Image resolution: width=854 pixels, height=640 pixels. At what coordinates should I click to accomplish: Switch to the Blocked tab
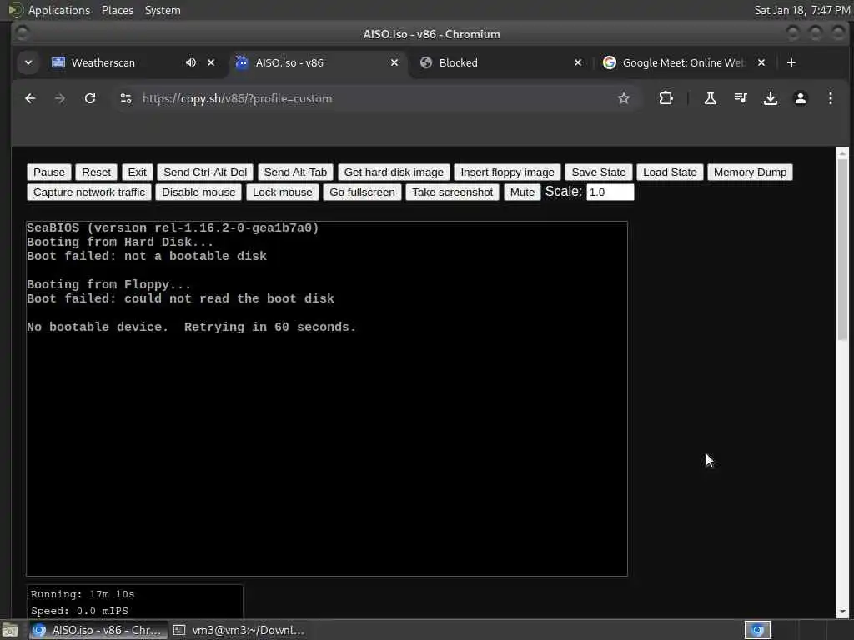[x=458, y=62]
